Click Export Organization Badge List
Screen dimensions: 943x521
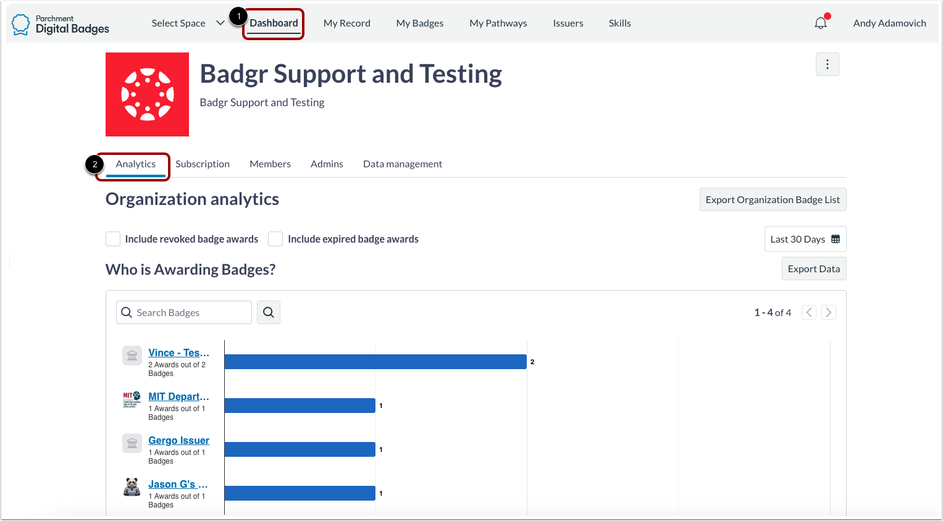coord(773,199)
